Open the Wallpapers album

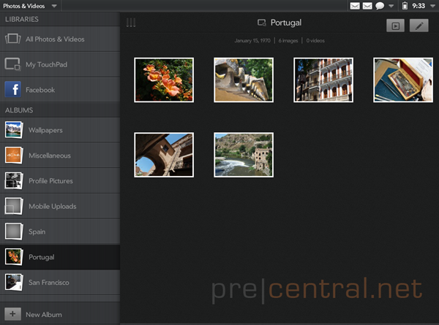tap(60, 130)
